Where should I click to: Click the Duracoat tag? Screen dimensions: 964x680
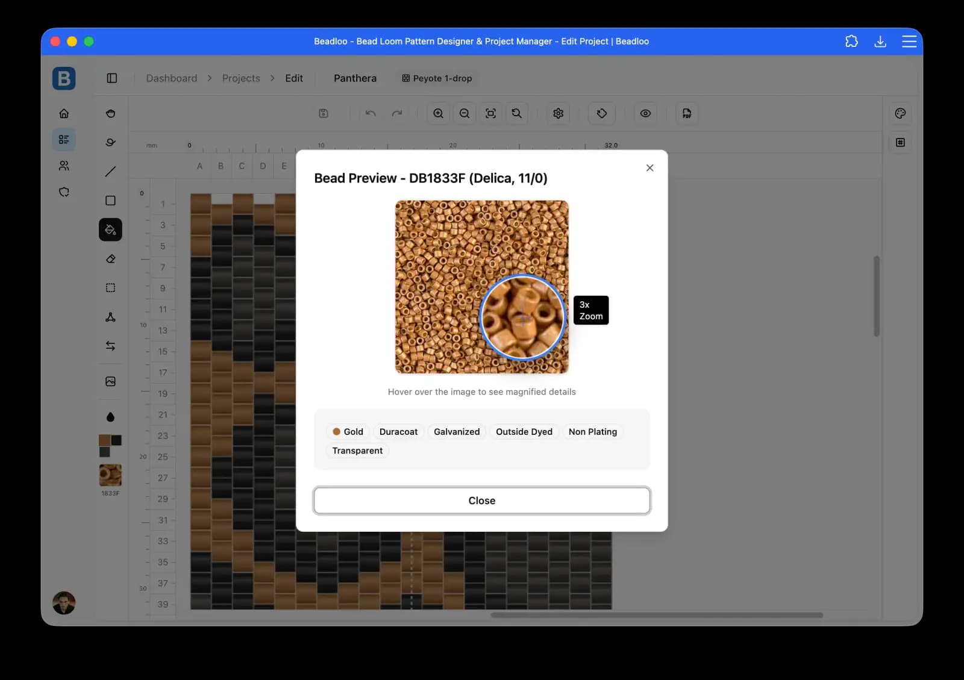coord(398,432)
